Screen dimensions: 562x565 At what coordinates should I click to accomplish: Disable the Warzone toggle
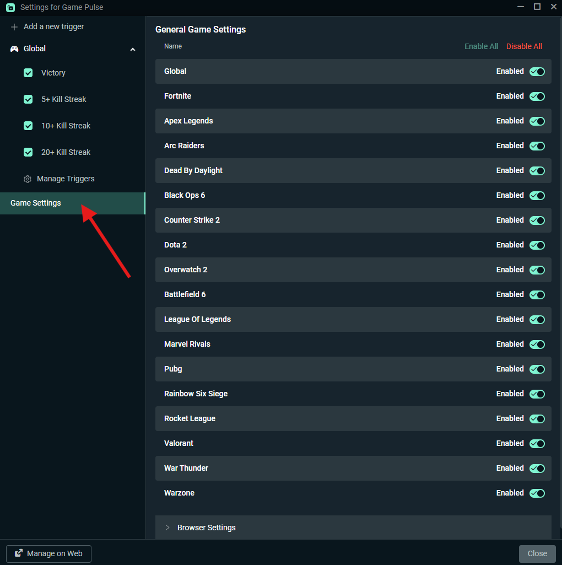pyautogui.click(x=537, y=493)
